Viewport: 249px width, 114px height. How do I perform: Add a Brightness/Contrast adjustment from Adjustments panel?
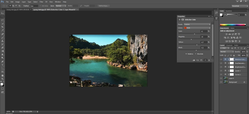[226, 34]
